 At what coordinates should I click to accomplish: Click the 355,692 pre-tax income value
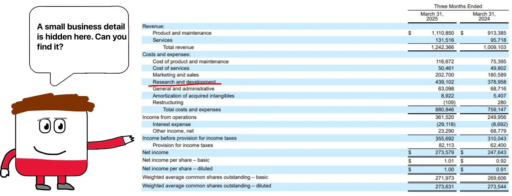pyautogui.click(x=445, y=138)
